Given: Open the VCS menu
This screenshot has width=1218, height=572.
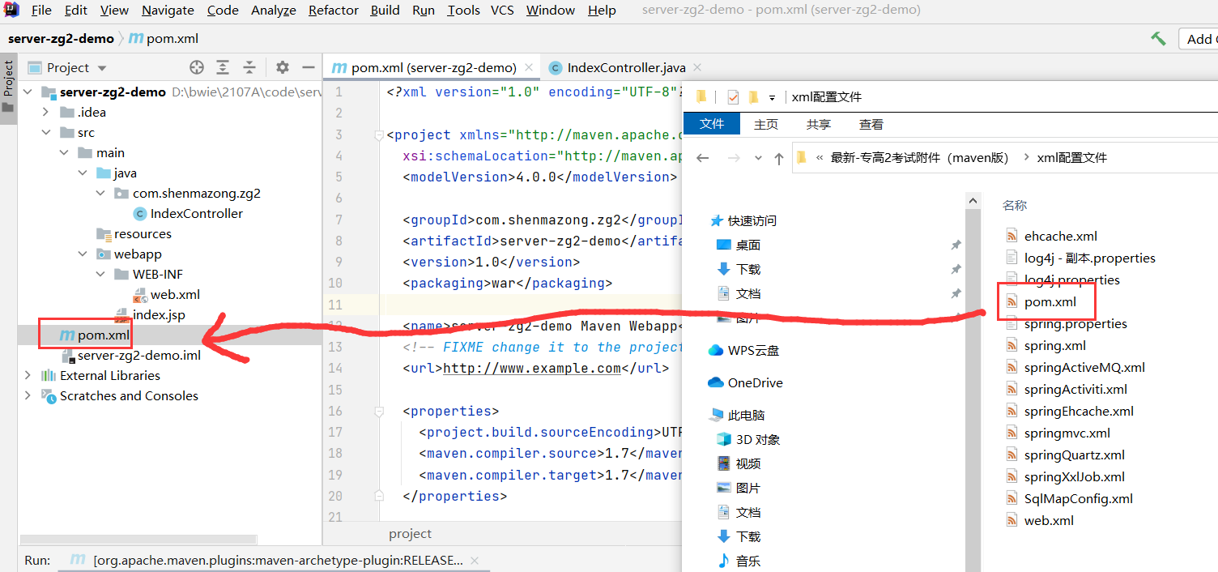Looking at the screenshot, I should pos(502,11).
